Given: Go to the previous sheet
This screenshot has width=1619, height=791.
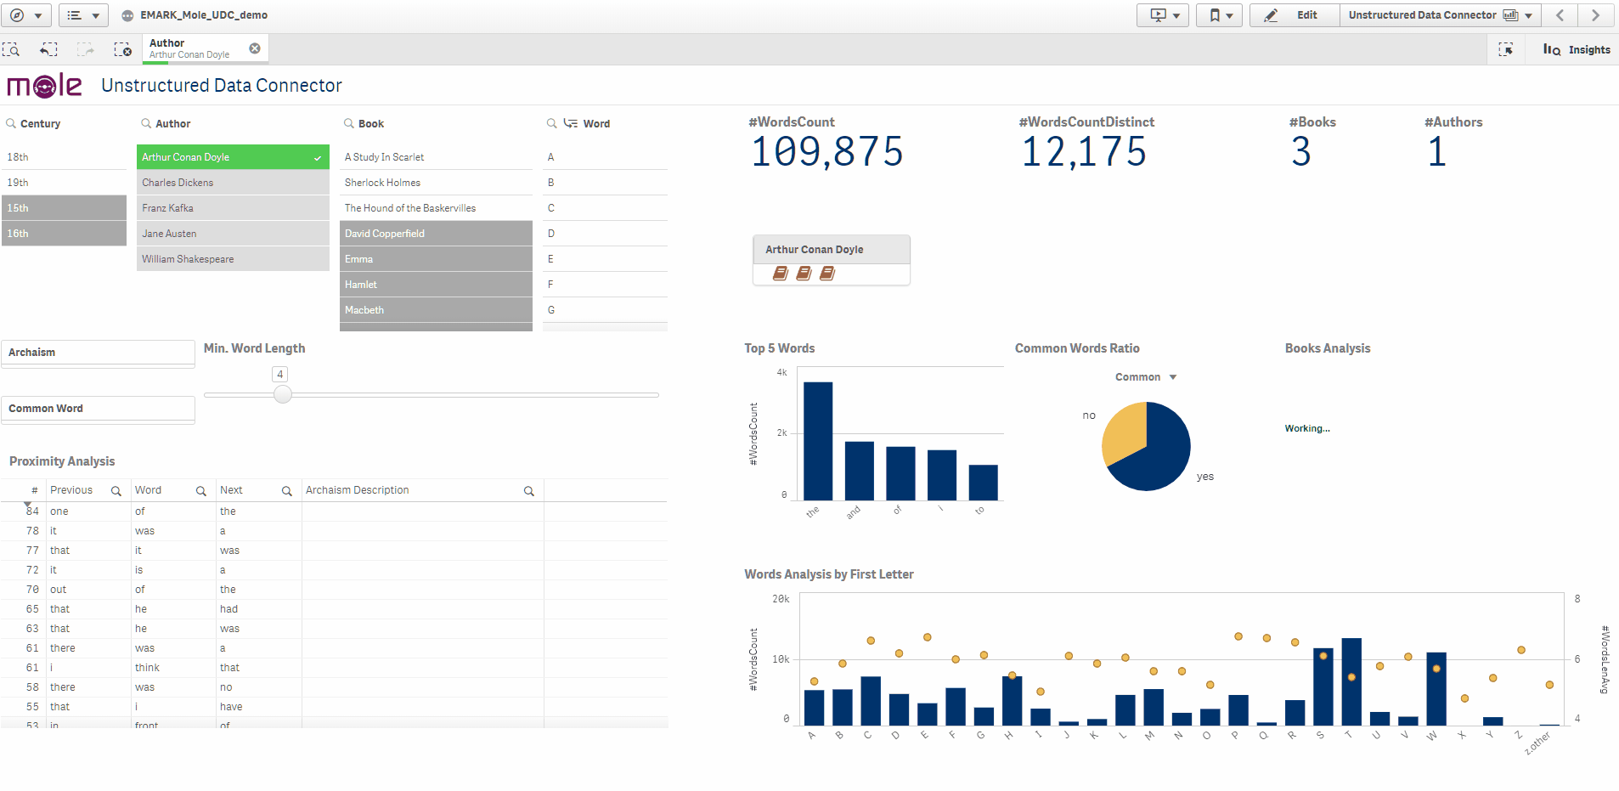Looking at the screenshot, I should tap(1560, 15).
